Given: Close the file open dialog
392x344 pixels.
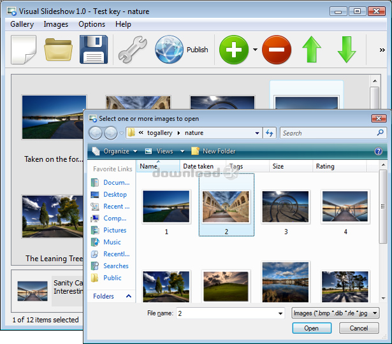Looking at the screenshot, I should [379, 118].
